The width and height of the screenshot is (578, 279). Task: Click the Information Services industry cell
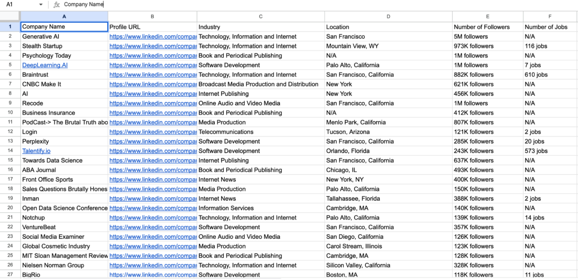pyautogui.click(x=261, y=208)
